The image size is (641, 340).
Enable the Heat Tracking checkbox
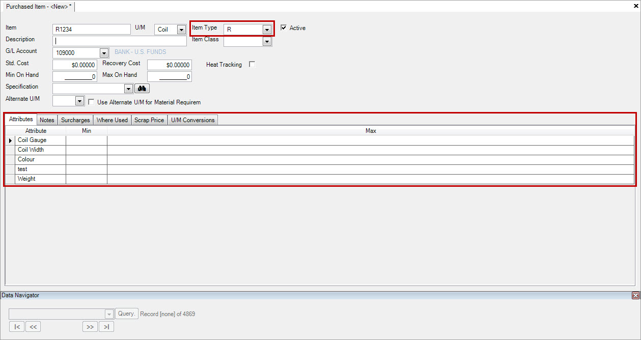[x=252, y=65]
